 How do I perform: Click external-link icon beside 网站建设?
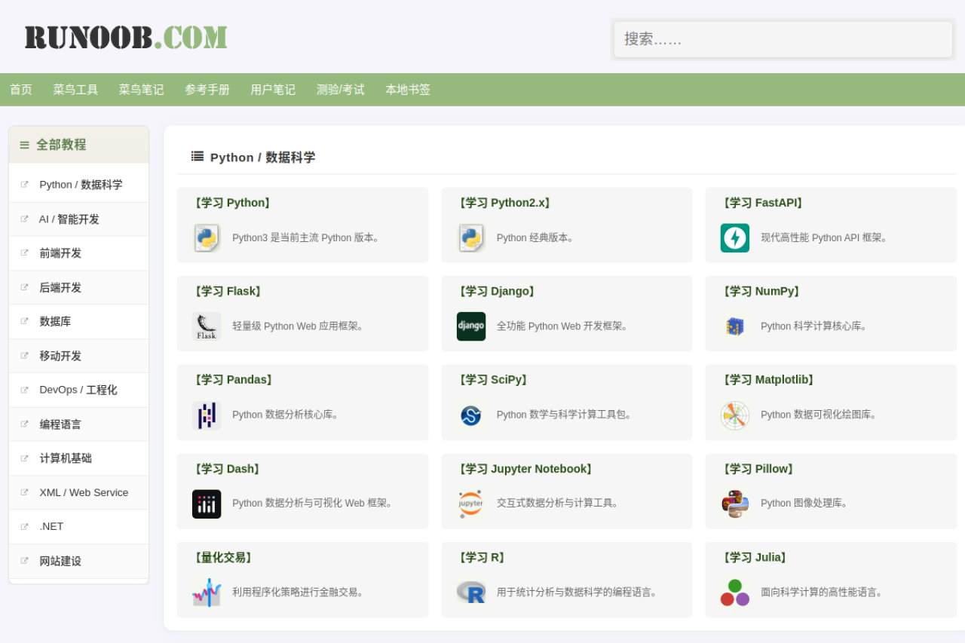tap(25, 561)
